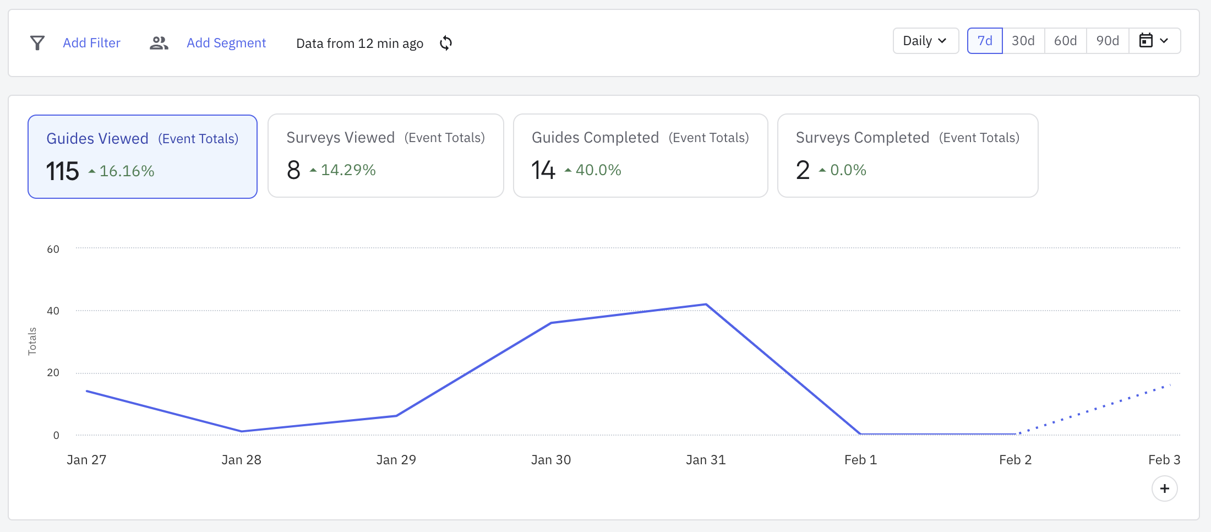
Task: Switch to the 90d time range
Action: point(1108,41)
